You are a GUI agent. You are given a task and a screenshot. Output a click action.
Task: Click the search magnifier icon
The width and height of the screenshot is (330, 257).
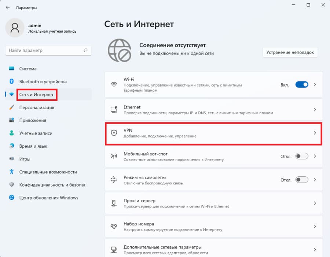pos(86,50)
